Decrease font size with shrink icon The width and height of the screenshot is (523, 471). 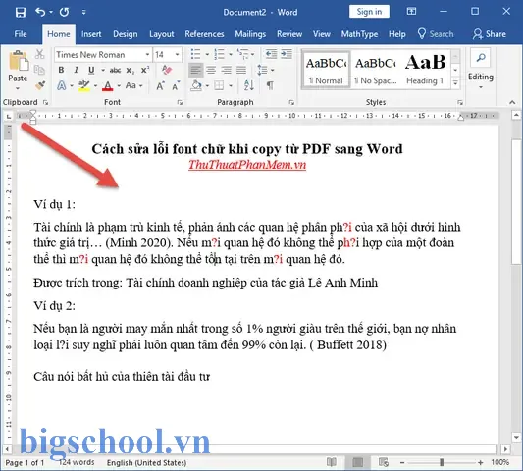(176, 86)
